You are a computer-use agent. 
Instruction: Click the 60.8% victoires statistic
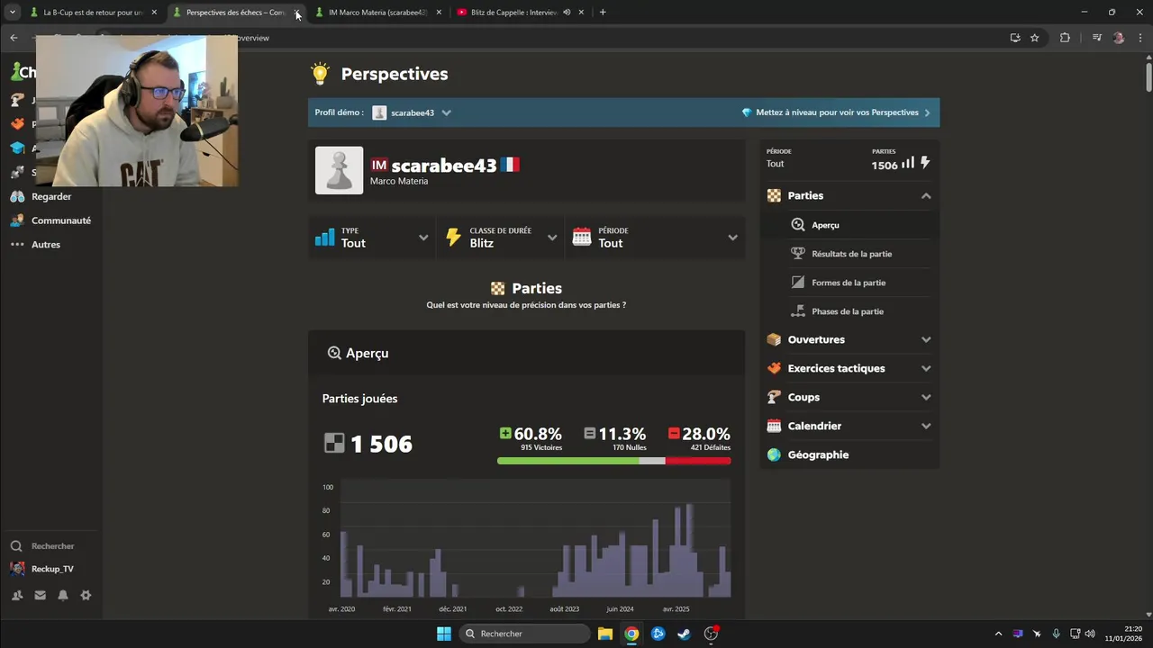[x=531, y=438]
